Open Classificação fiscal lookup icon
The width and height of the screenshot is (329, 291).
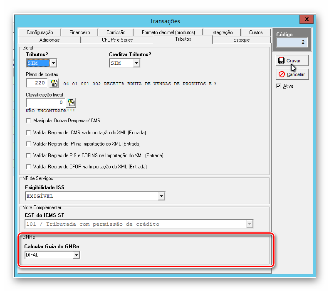(x=71, y=103)
